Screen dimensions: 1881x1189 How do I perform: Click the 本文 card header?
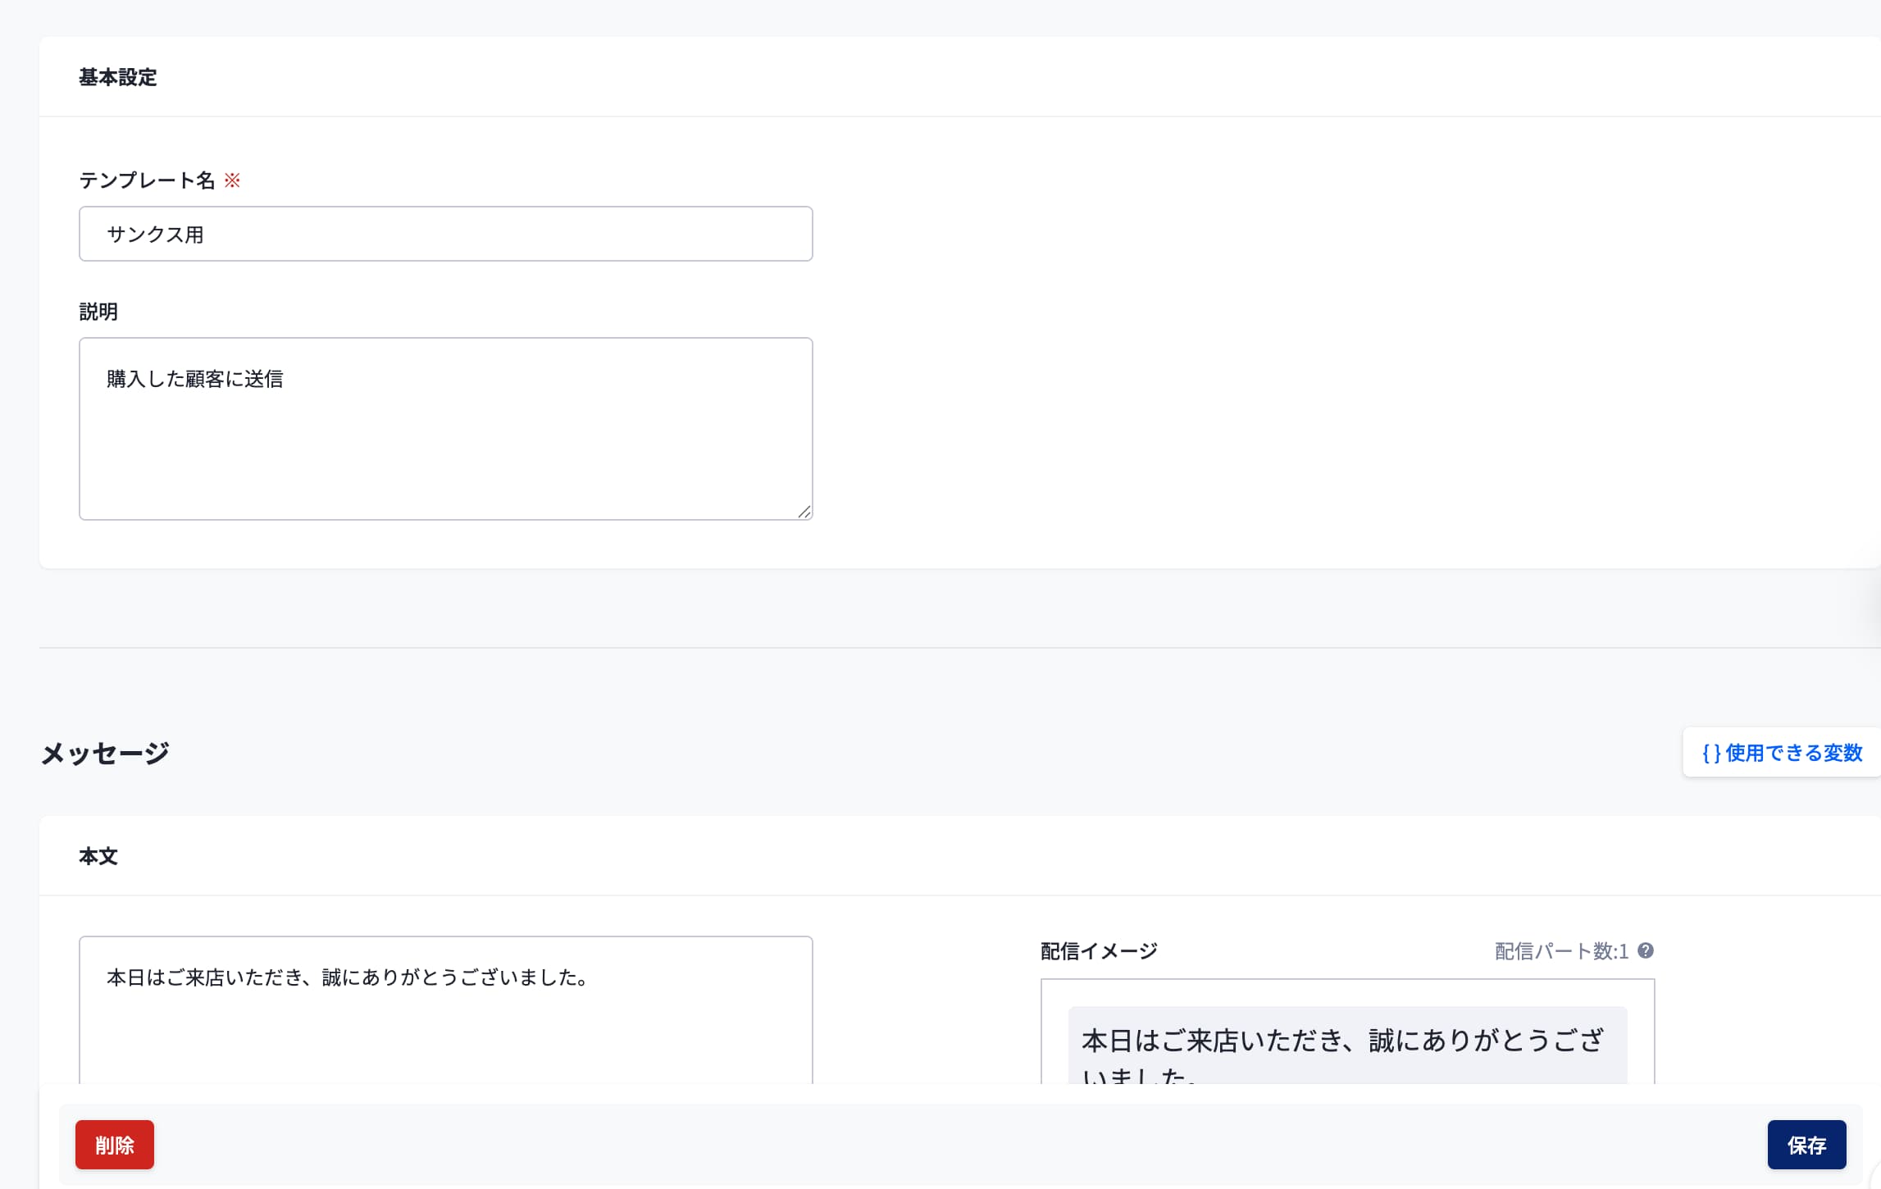98,856
